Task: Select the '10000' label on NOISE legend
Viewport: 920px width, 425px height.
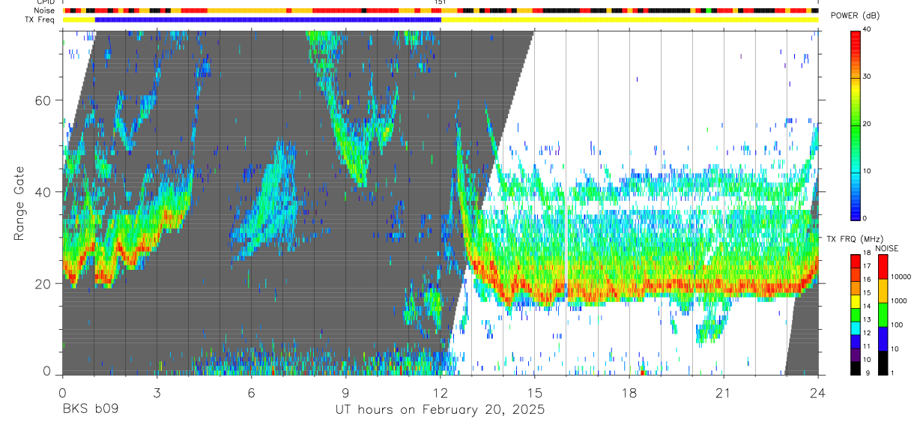Action: (x=902, y=277)
